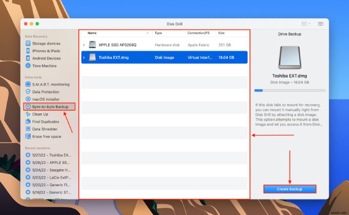Click the large drive image in Drive Backup
The height and width of the screenshot is (215, 349).
(x=290, y=58)
